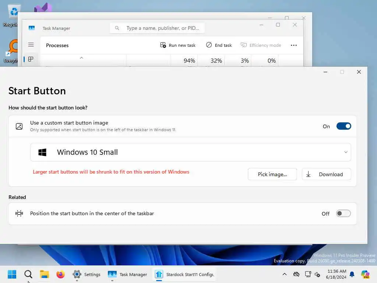377x283 pixels.
Task: Sort by the 32% memory column header
Action: coord(211,60)
